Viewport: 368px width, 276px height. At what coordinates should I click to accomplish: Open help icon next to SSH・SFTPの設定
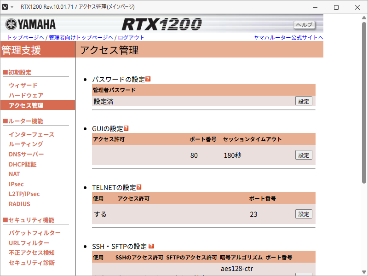pos(151,246)
